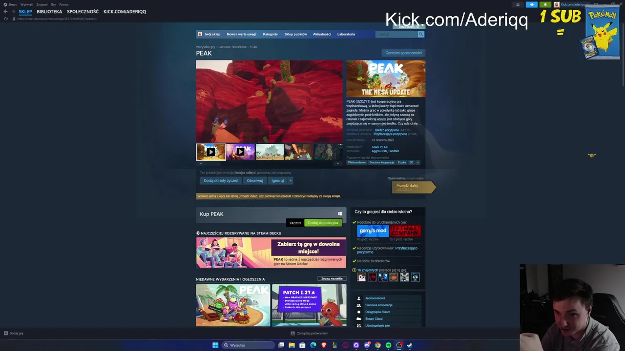Click the Sieciowa kooperacja icon

(359, 305)
